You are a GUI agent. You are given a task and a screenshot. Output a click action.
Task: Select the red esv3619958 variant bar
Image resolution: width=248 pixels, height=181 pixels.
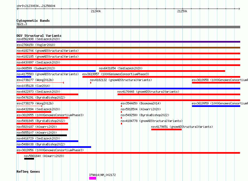point(216,83)
